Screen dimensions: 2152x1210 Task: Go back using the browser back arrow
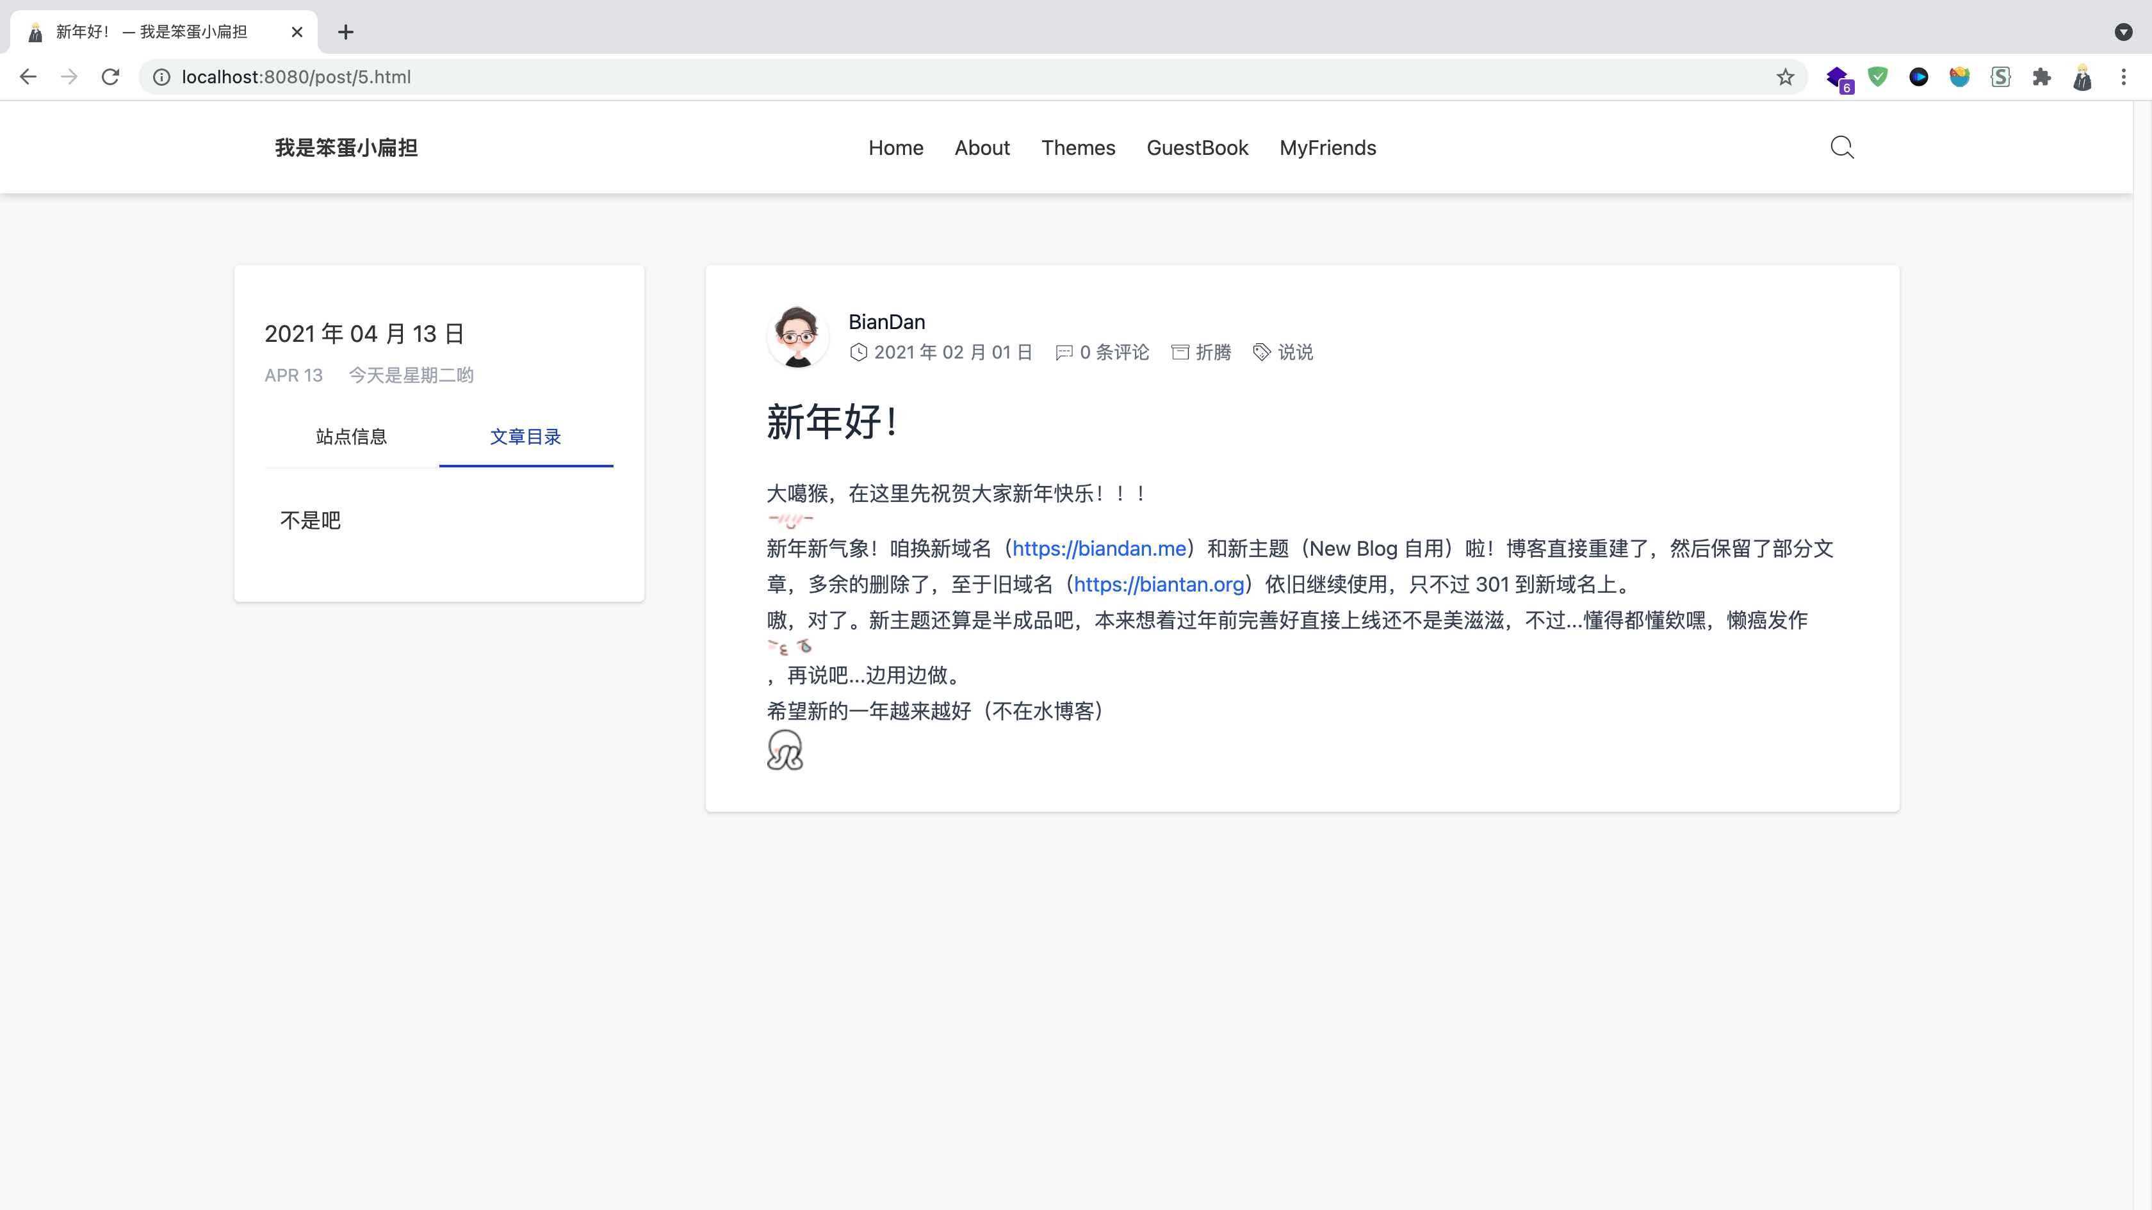(x=28, y=77)
